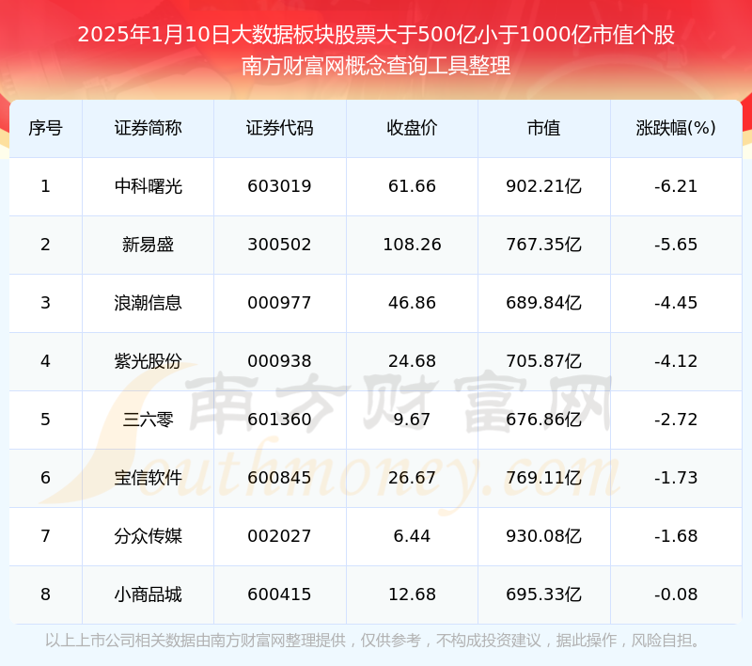Click market value 676.86亿
Viewport: 752px width, 666px height.
point(544,420)
